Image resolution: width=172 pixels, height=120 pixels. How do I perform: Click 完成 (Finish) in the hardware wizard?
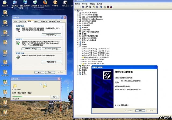pos(140,111)
